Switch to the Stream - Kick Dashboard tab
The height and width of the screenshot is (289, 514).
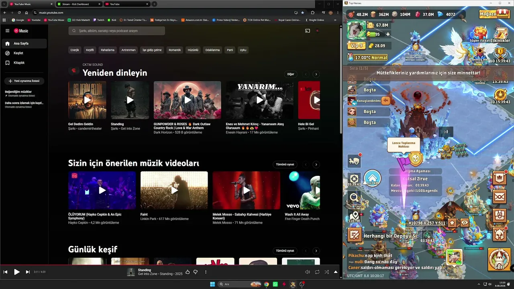78,4
